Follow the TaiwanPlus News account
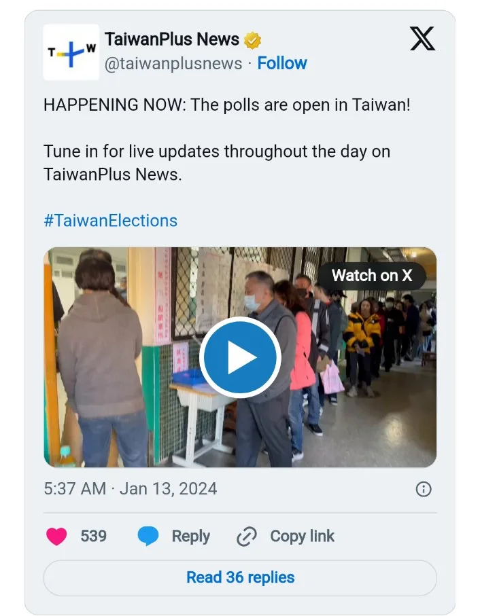This screenshot has width=480, height=616. 282,63
